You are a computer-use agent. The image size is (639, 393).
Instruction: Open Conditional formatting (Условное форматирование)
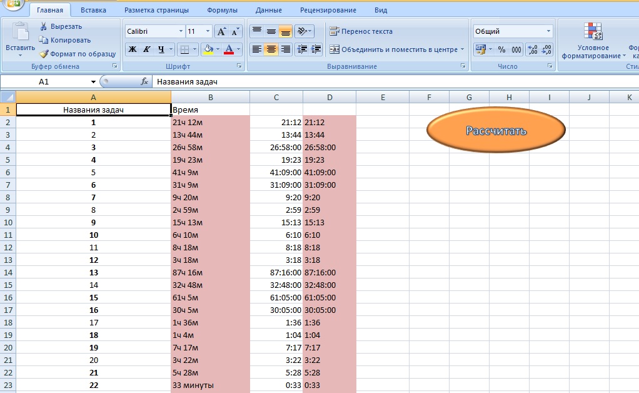point(593,41)
